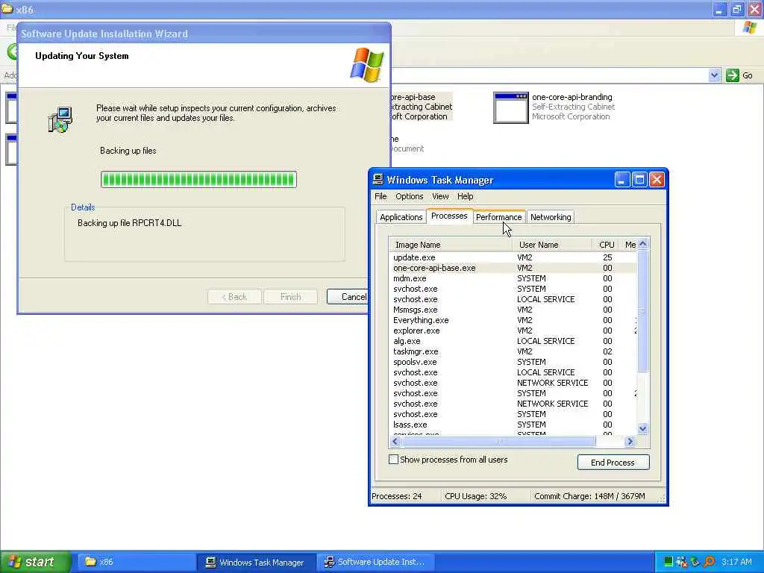Select the explorer.exe process row
This screenshot has height=573, width=764.
pyautogui.click(x=514, y=331)
